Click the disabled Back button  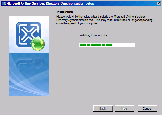[x=103, y=108]
